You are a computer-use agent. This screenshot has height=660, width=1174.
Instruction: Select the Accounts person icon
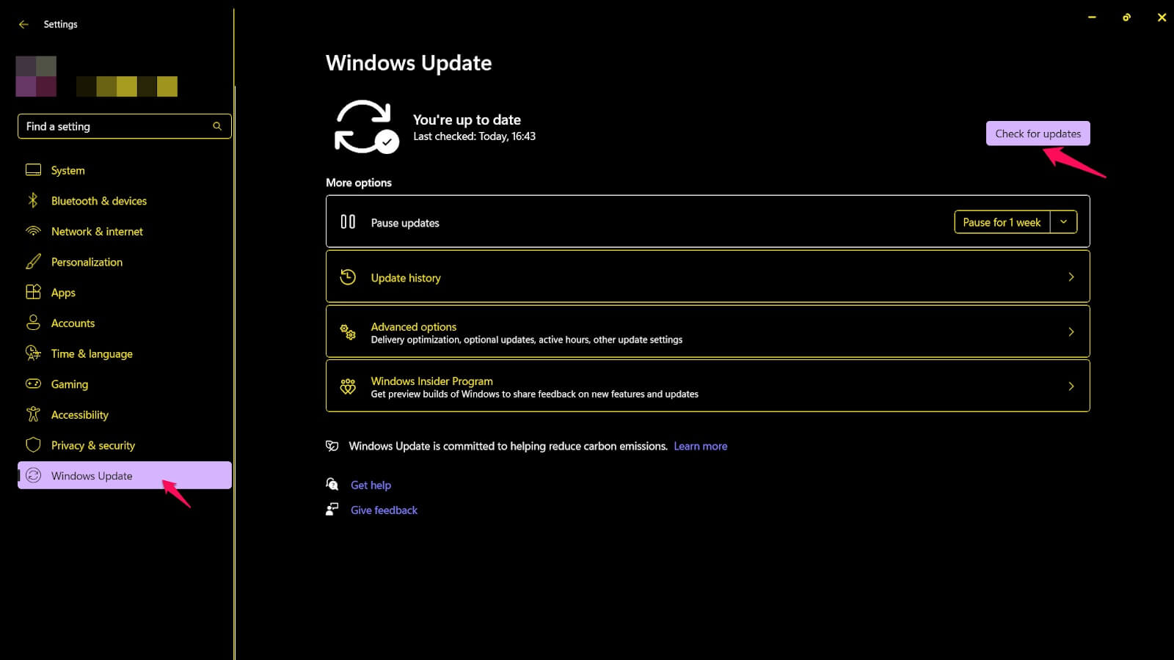(x=33, y=323)
